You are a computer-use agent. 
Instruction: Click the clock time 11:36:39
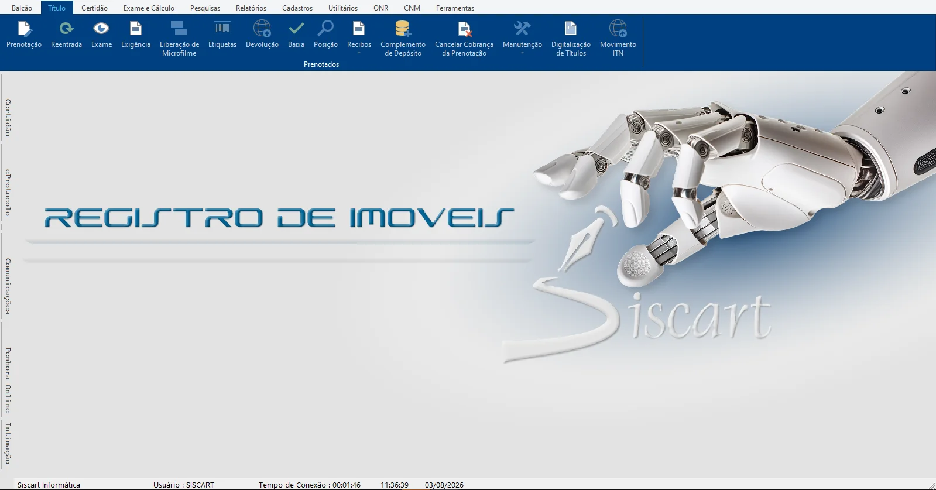pos(395,485)
